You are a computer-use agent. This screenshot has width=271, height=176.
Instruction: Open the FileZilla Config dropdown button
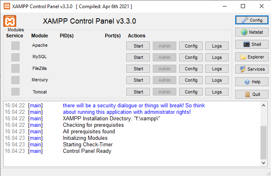pos(191,69)
